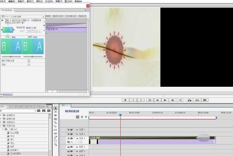
Task: Open the File (F) menu
Action: click(3, 1)
